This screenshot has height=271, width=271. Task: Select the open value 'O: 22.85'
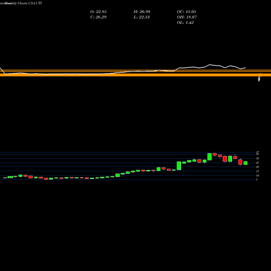(x=98, y=11)
